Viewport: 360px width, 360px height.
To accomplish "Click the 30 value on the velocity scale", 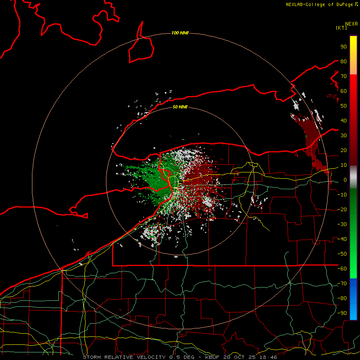I will coord(344,136).
